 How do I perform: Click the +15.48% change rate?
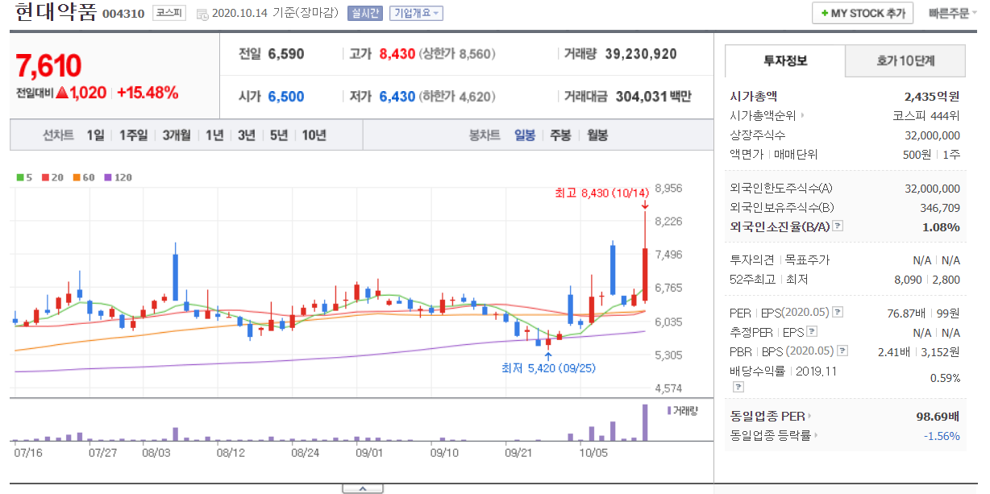pyautogui.click(x=147, y=93)
